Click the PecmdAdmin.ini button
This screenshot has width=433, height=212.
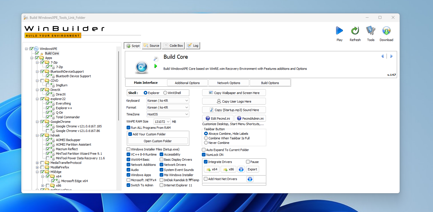pyautogui.click(x=250, y=119)
